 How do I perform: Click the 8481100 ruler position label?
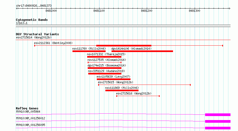click(99, 11)
